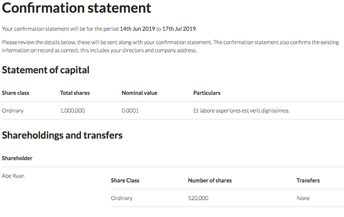Click the Shareholder column header
This screenshot has width=344, height=217.
coord(17,158)
